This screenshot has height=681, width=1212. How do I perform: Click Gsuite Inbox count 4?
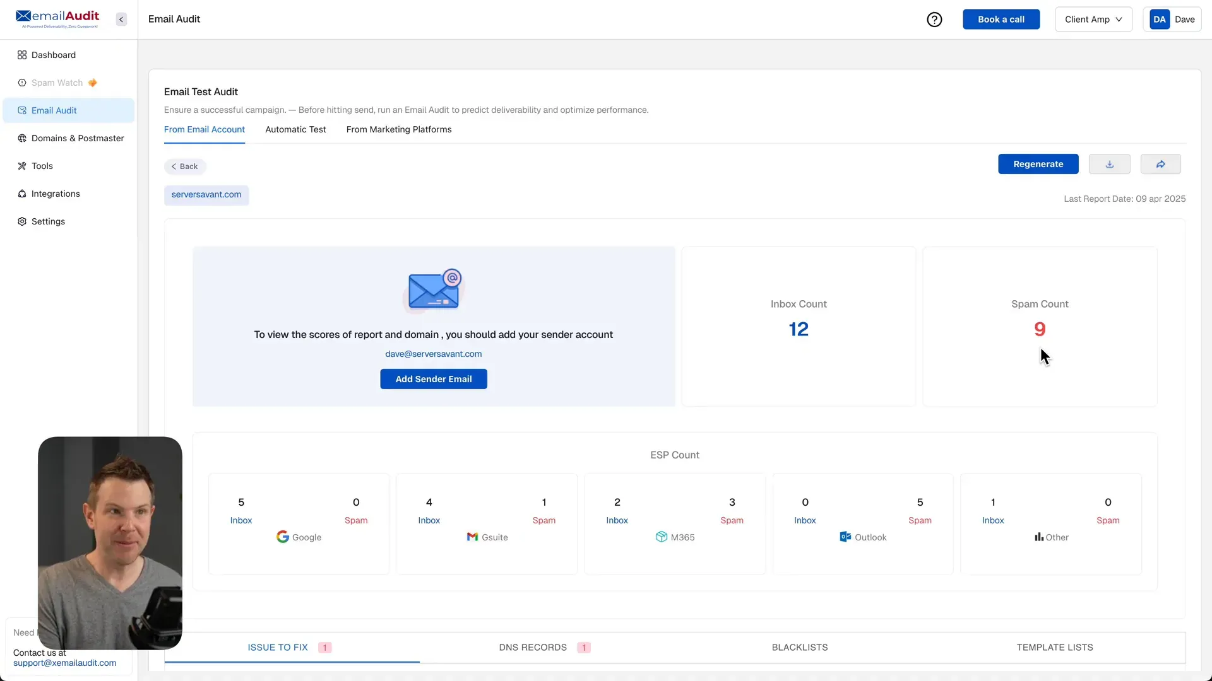tap(429, 503)
